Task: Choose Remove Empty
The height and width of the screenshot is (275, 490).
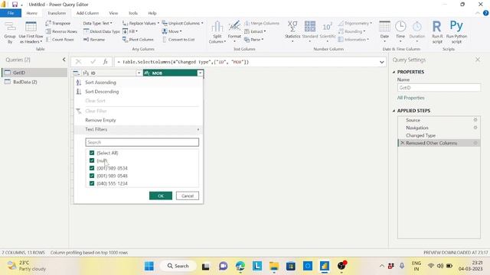Action: (x=100, y=120)
